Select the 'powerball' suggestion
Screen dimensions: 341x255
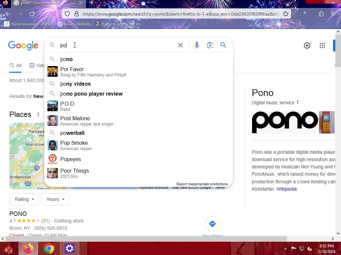coord(139,133)
